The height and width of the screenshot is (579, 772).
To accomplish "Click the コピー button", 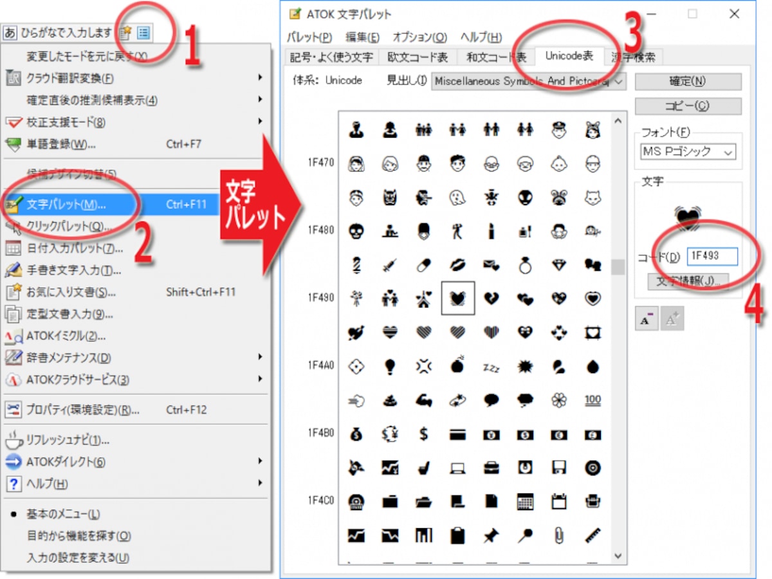I will point(688,106).
